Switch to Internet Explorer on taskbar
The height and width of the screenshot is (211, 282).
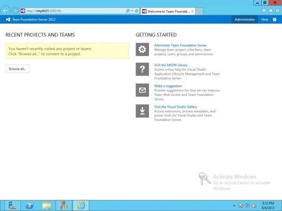click(x=81, y=205)
